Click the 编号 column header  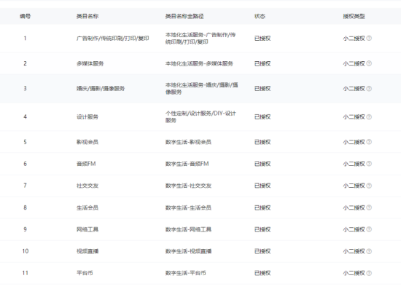coord(25,16)
